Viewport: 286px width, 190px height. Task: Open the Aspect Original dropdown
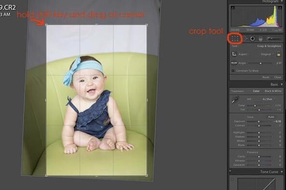pyautogui.click(x=267, y=54)
